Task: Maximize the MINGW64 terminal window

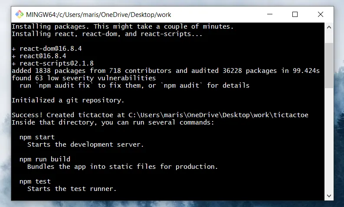Action: pyautogui.click(x=295, y=14)
